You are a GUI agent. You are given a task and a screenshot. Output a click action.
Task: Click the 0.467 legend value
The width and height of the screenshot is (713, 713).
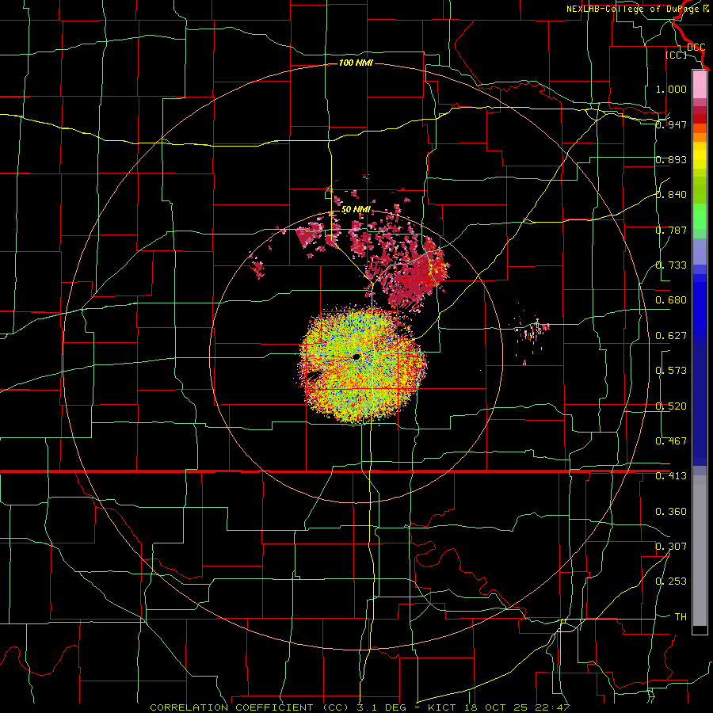click(x=671, y=441)
